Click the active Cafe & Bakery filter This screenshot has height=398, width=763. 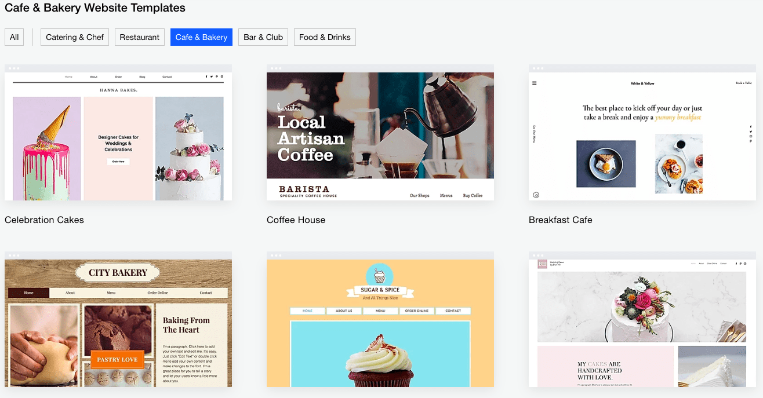[x=201, y=37]
